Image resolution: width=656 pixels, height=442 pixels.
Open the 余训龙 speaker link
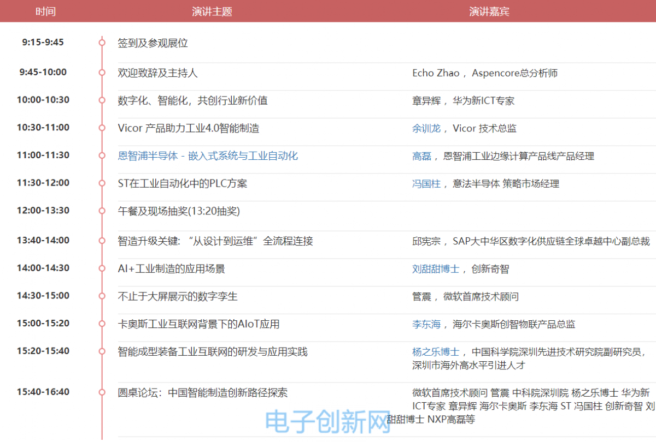[426, 129]
